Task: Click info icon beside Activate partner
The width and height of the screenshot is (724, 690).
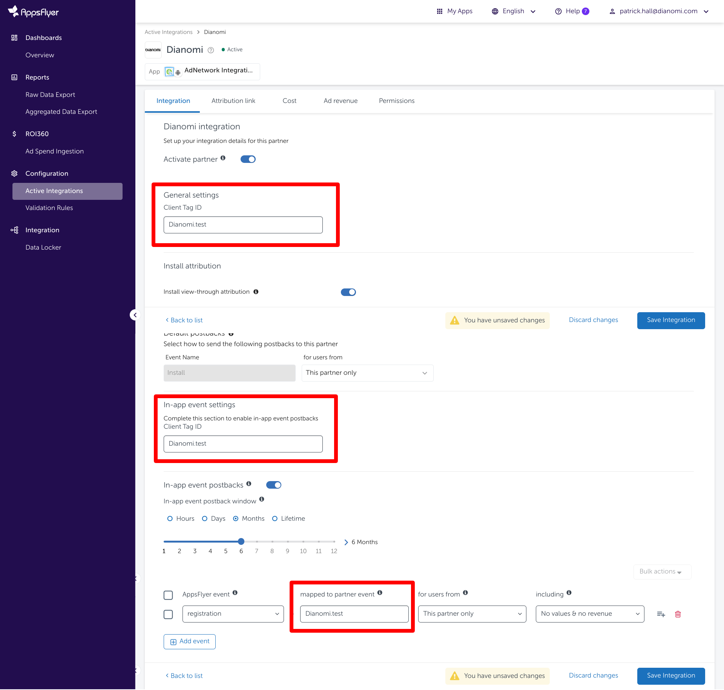Action: point(223,158)
